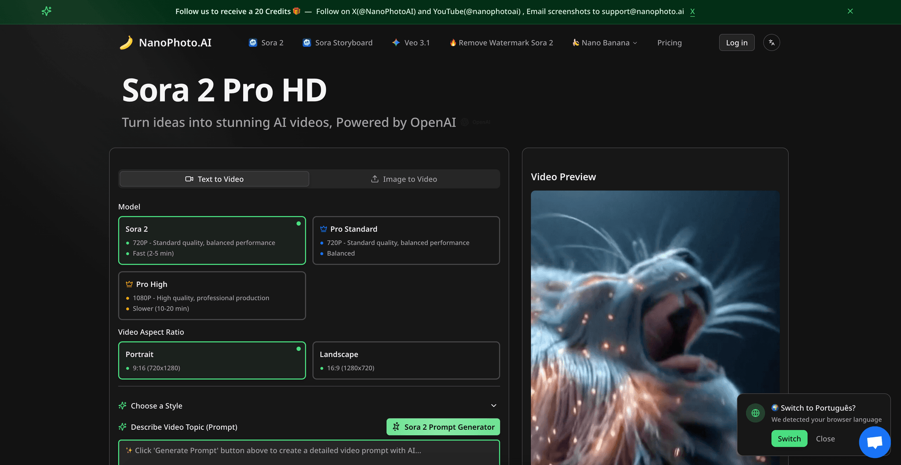Click the Log in button
The width and height of the screenshot is (901, 465).
(x=736, y=43)
